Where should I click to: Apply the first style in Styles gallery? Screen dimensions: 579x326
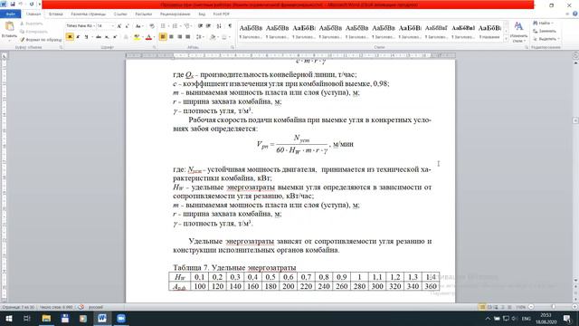coord(251,31)
